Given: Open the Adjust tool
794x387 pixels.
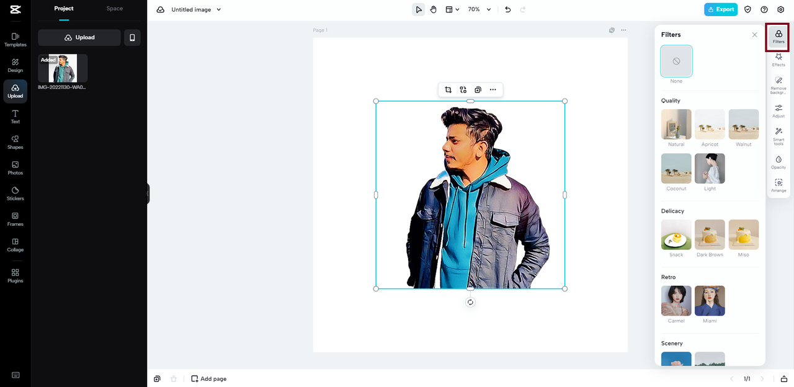Looking at the screenshot, I should pos(778,110).
